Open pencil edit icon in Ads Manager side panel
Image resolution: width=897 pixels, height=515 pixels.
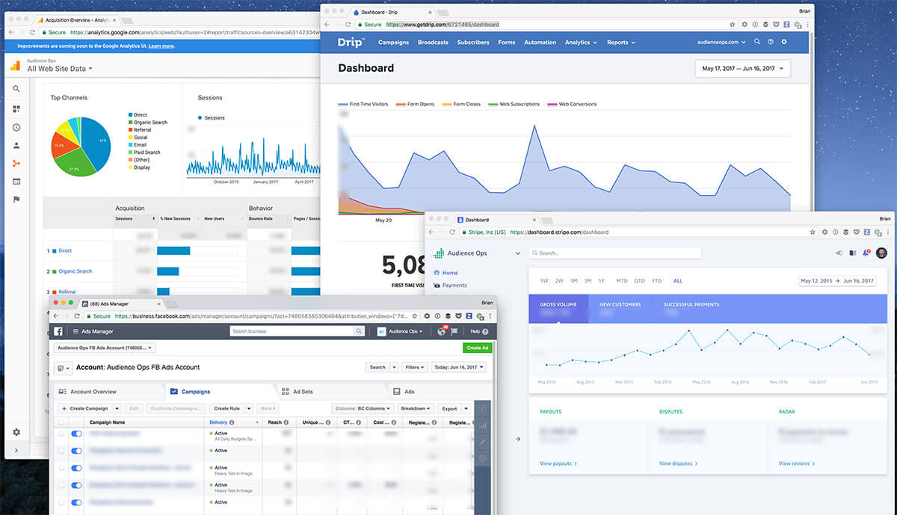coord(482,442)
